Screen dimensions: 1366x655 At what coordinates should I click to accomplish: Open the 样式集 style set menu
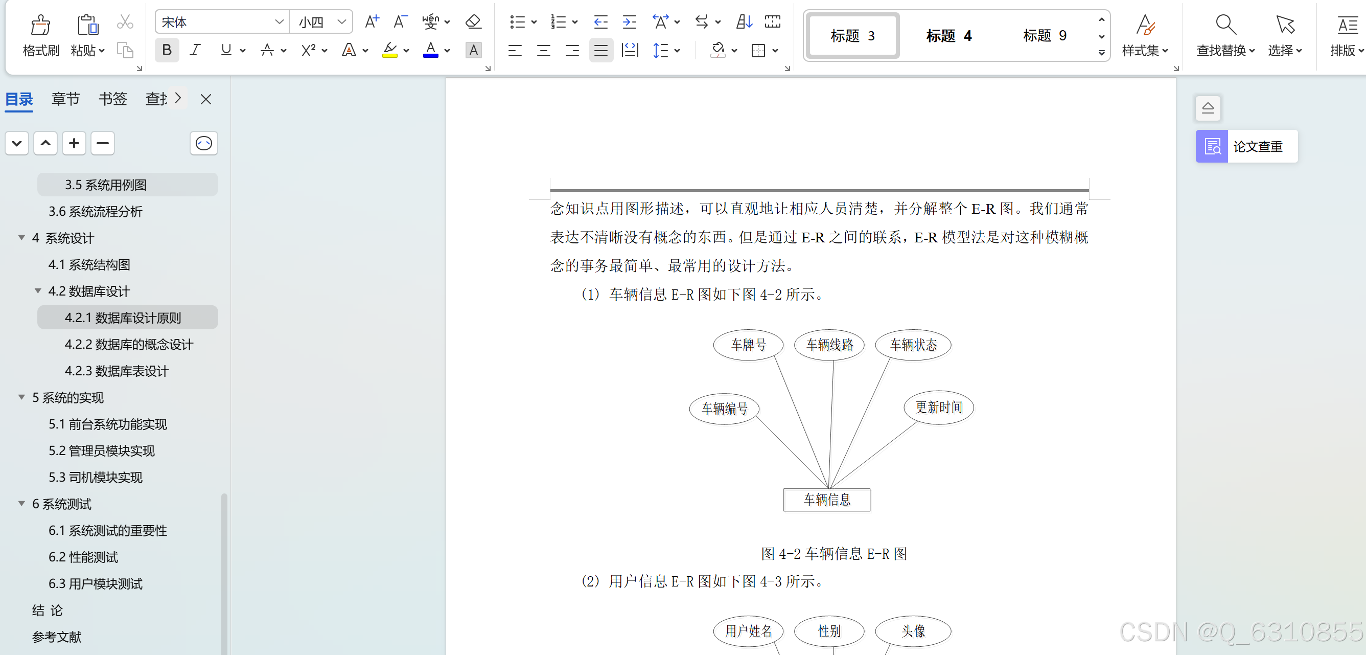(1145, 35)
